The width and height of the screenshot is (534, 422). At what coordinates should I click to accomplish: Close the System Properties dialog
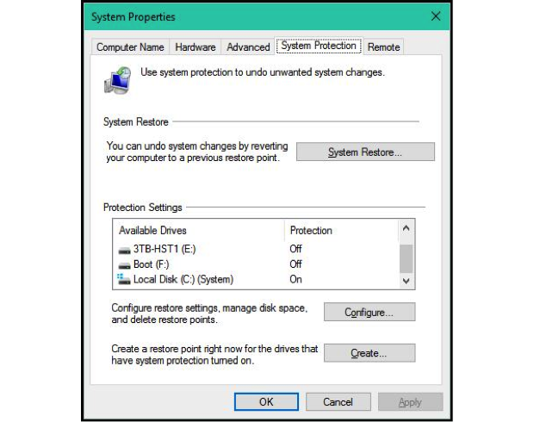point(436,16)
